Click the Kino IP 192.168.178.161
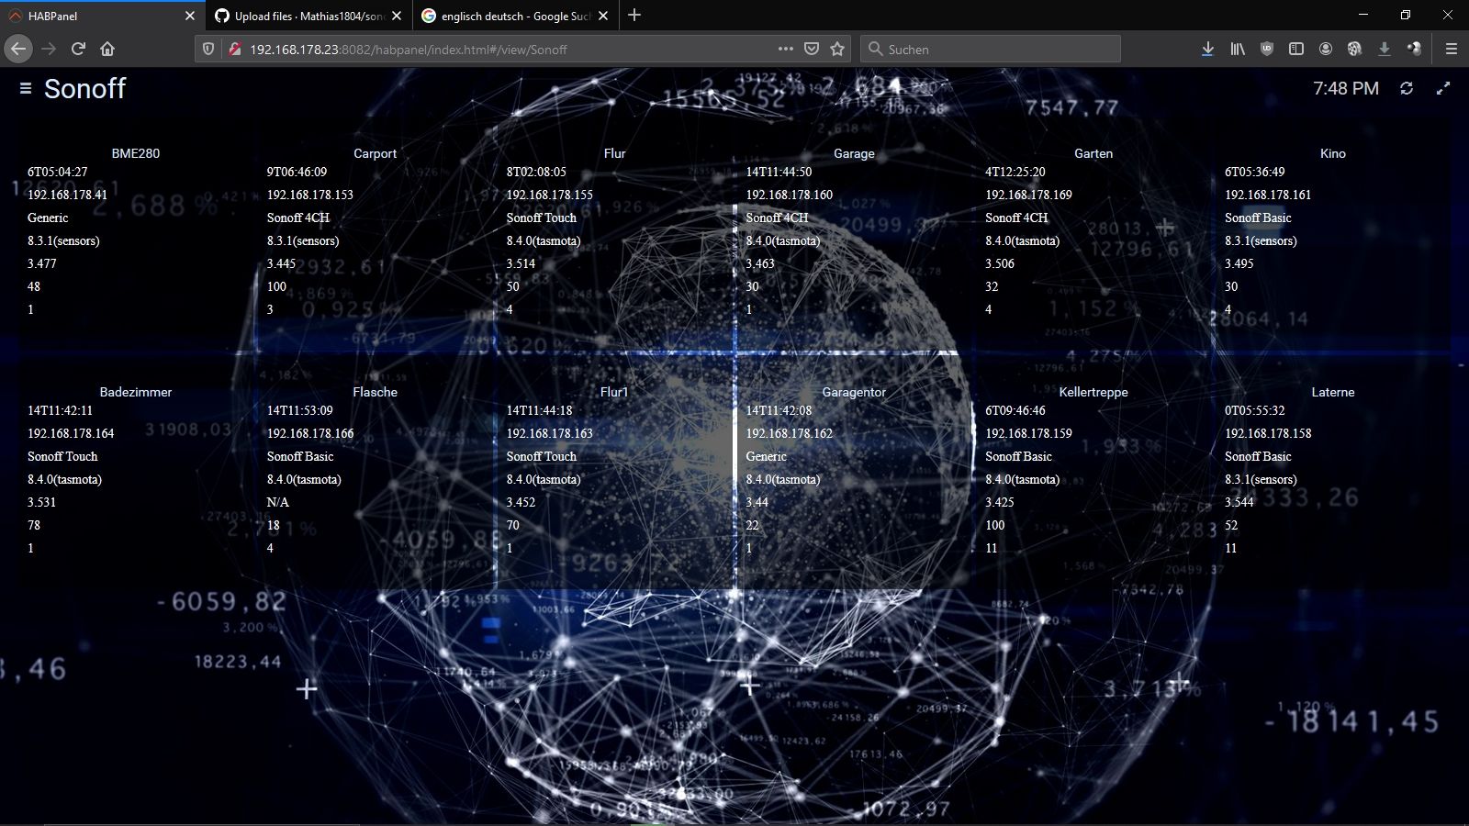This screenshot has width=1469, height=826. tap(1268, 195)
